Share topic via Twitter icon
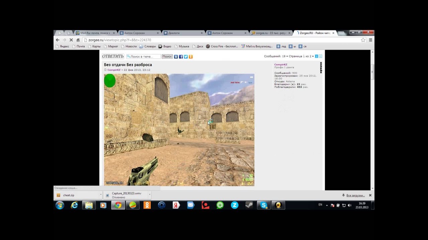This screenshot has width=428, height=240. 186,57
